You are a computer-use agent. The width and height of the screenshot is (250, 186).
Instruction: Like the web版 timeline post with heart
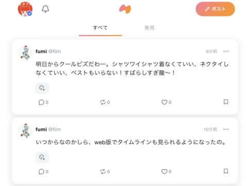point(166,172)
